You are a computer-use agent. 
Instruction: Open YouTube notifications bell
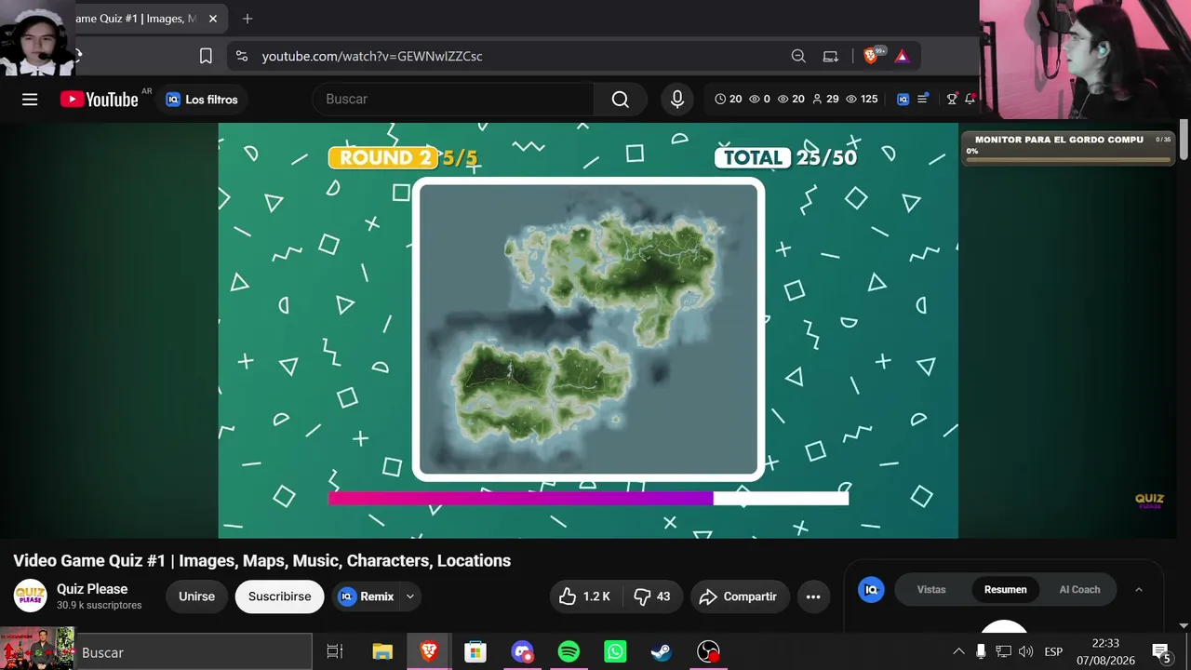(x=970, y=99)
